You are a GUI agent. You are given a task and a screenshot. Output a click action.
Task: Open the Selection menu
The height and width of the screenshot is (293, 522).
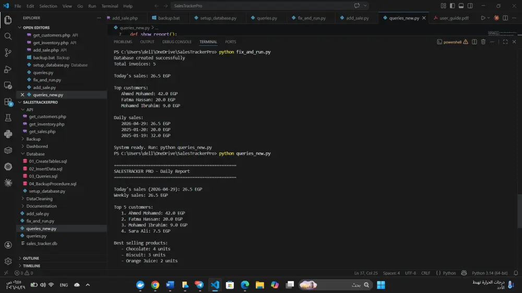[x=48, y=6]
